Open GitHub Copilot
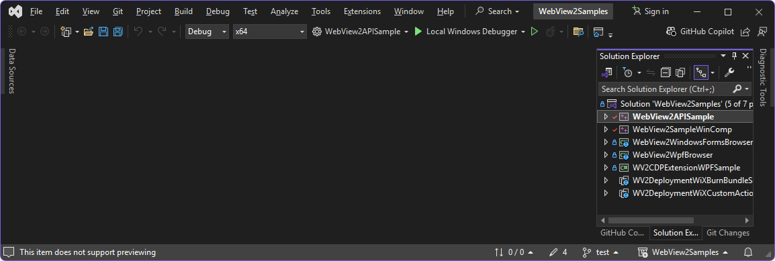 tap(699, 32)
